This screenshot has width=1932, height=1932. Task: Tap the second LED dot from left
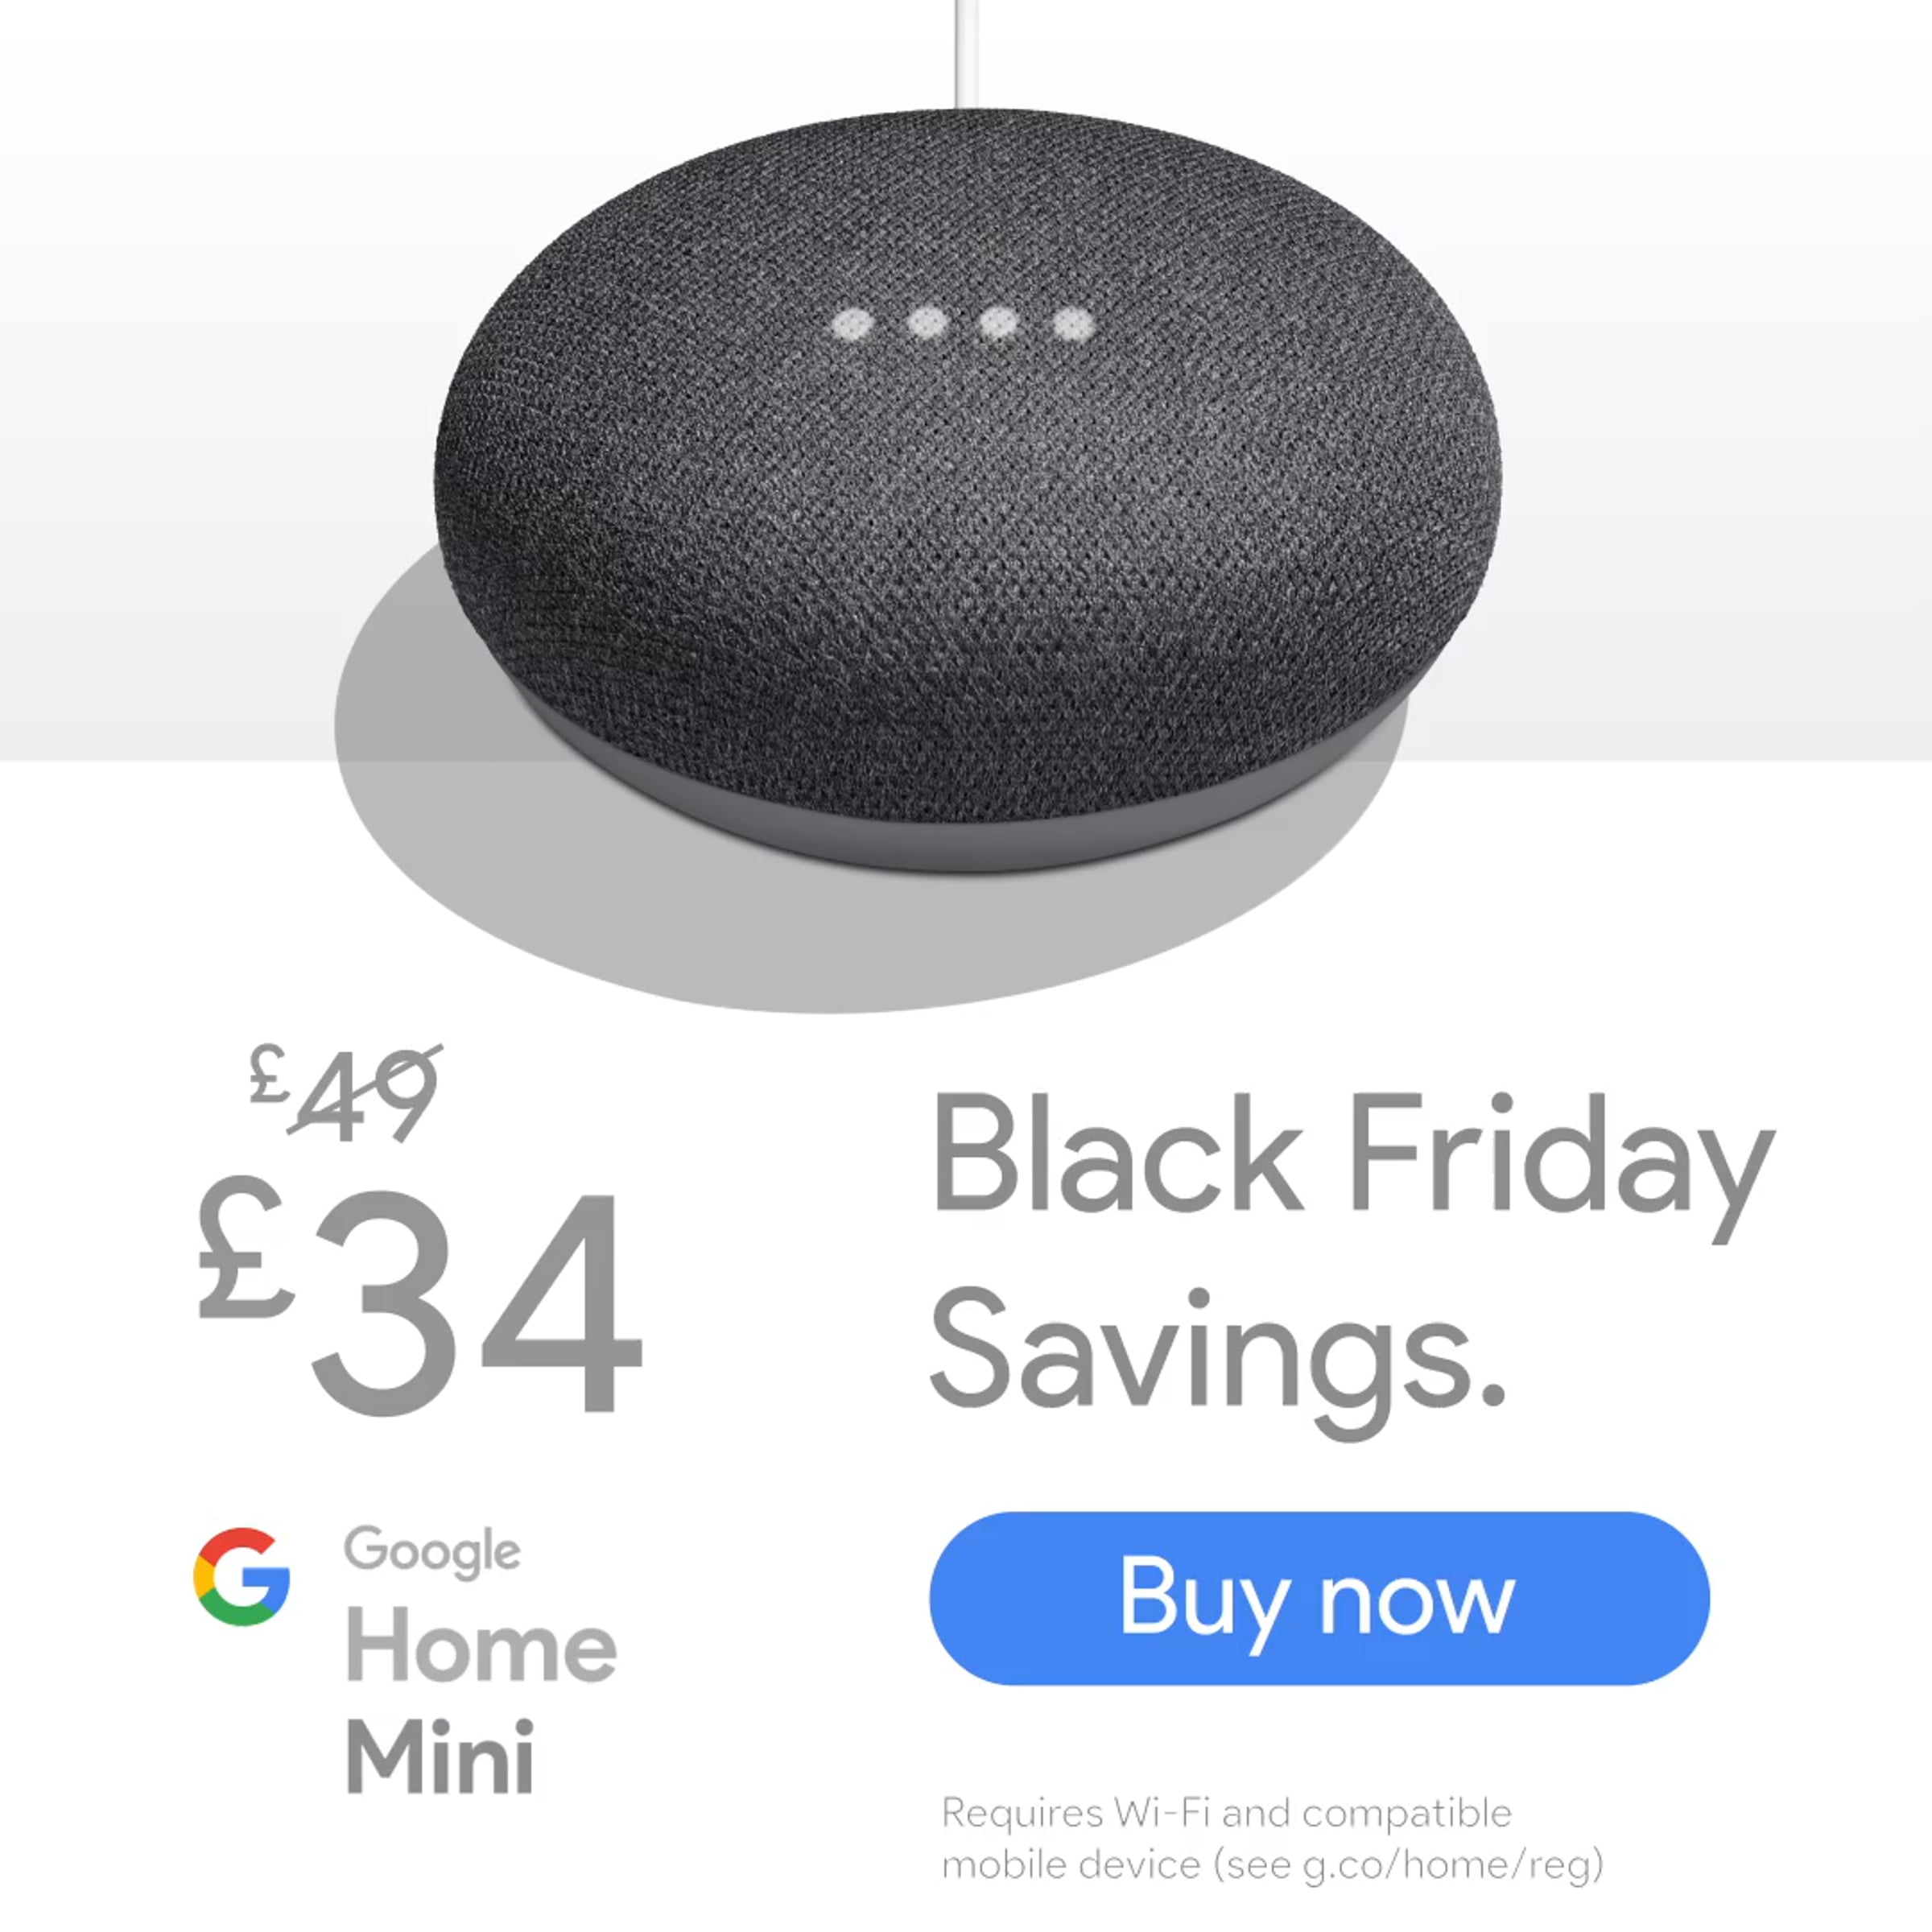[x=927, y=323]
